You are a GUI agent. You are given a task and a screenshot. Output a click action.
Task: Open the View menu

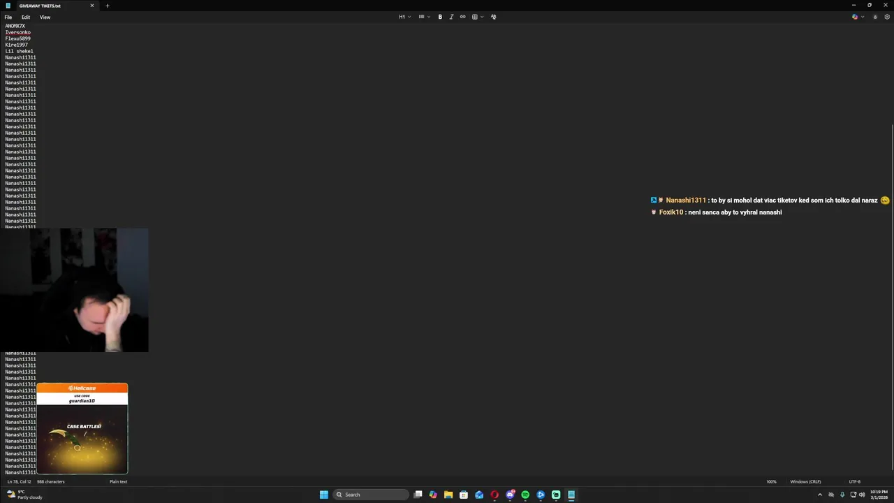coord(45,17)
